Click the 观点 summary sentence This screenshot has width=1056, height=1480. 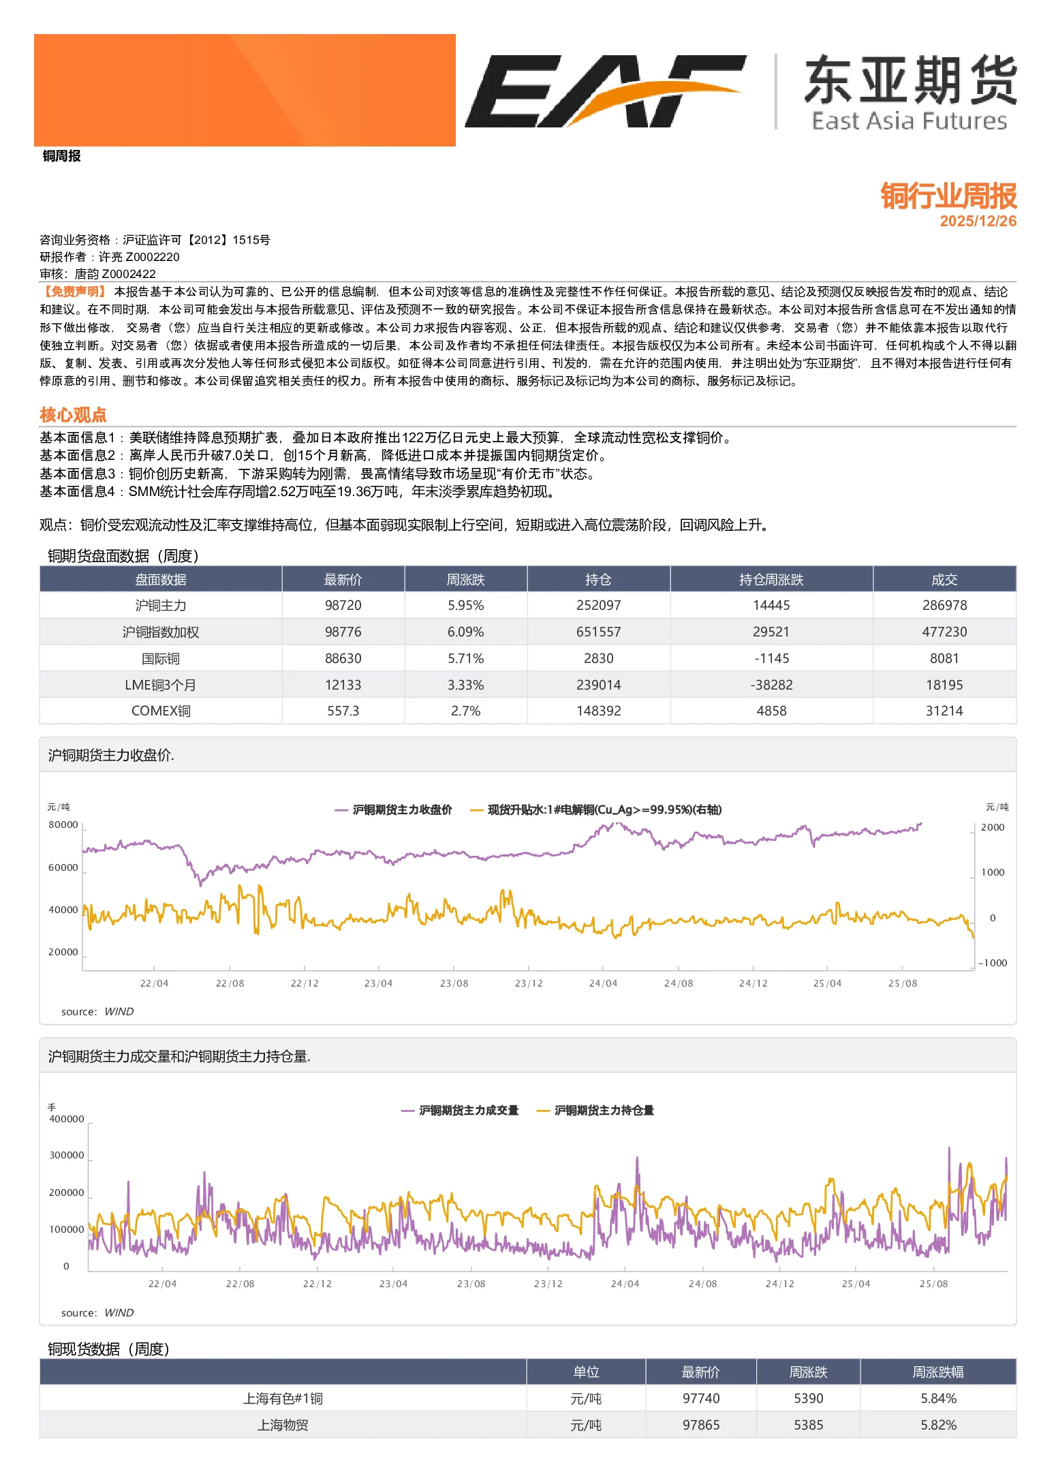point(405,525)
